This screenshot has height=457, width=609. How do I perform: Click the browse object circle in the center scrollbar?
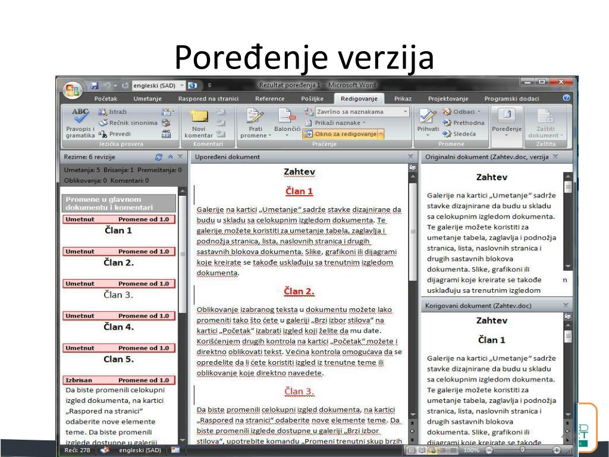[413, 431]
